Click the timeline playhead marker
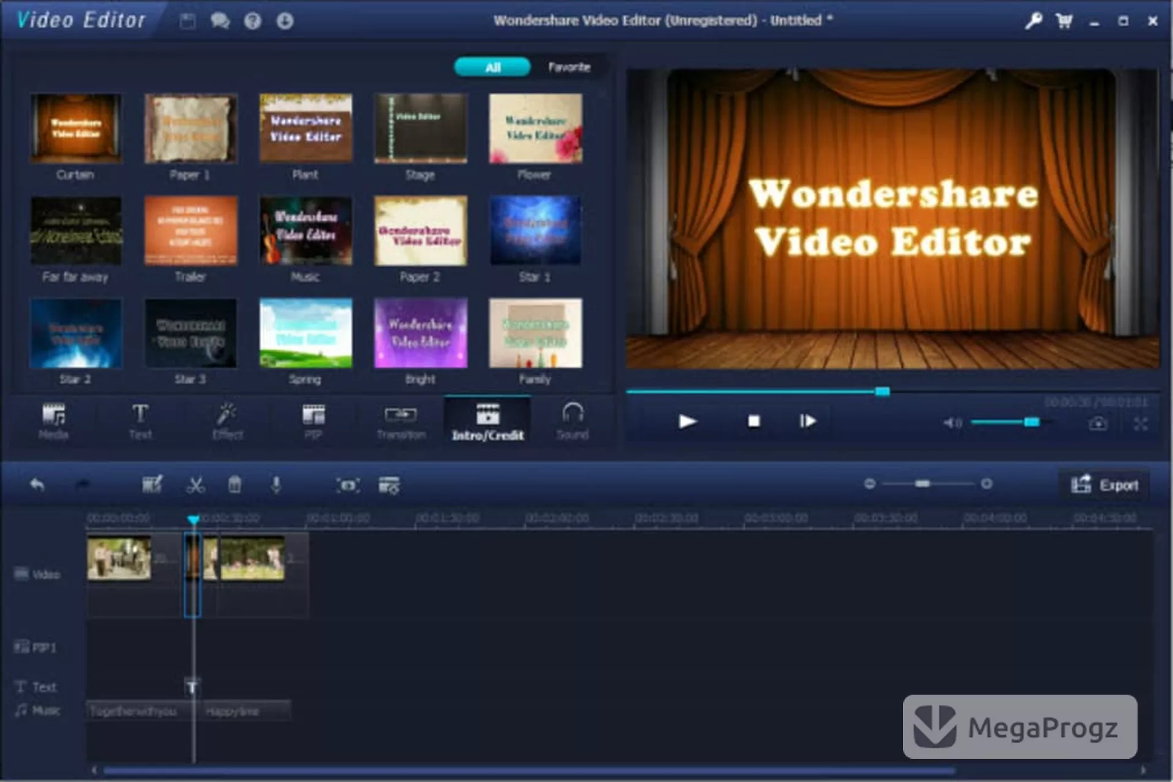The image size is (1173, 782). point(193,519)
